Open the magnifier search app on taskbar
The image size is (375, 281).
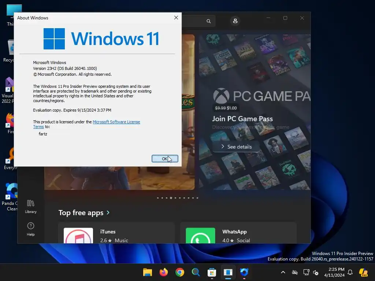196,272
